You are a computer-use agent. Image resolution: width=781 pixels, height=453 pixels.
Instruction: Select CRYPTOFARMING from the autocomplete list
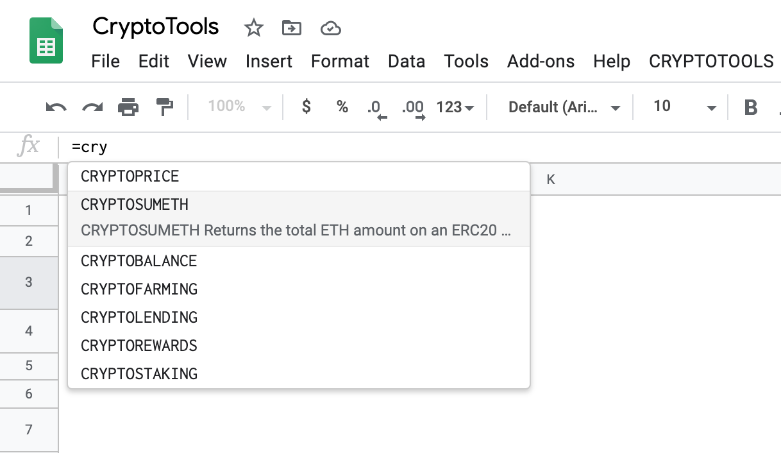point(299,289)
